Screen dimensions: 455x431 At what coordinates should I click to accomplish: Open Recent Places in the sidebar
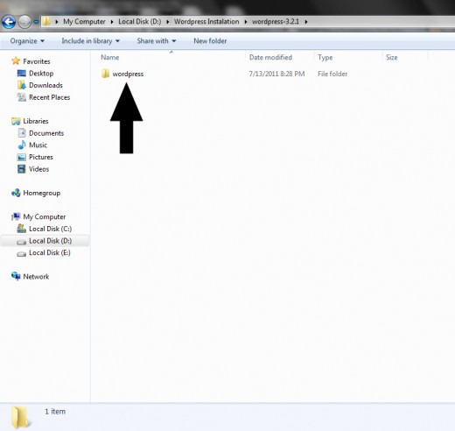pyautogui.click(x=50, y=97)
